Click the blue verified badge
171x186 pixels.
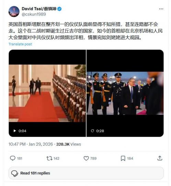pyautogui.click(x=59, y=9)
